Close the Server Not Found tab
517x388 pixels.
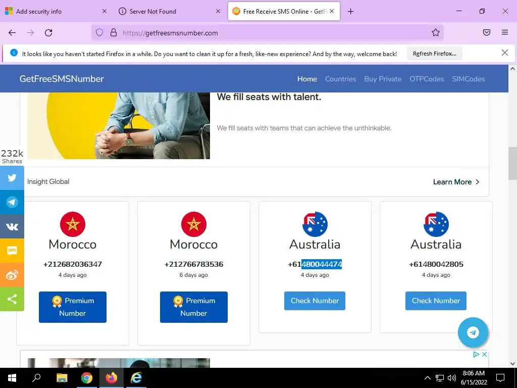pyautogui.click(x=218, y=11)
